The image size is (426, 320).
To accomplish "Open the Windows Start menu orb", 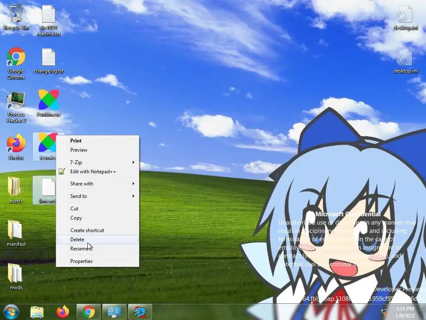I will click(x=11, y=312).
